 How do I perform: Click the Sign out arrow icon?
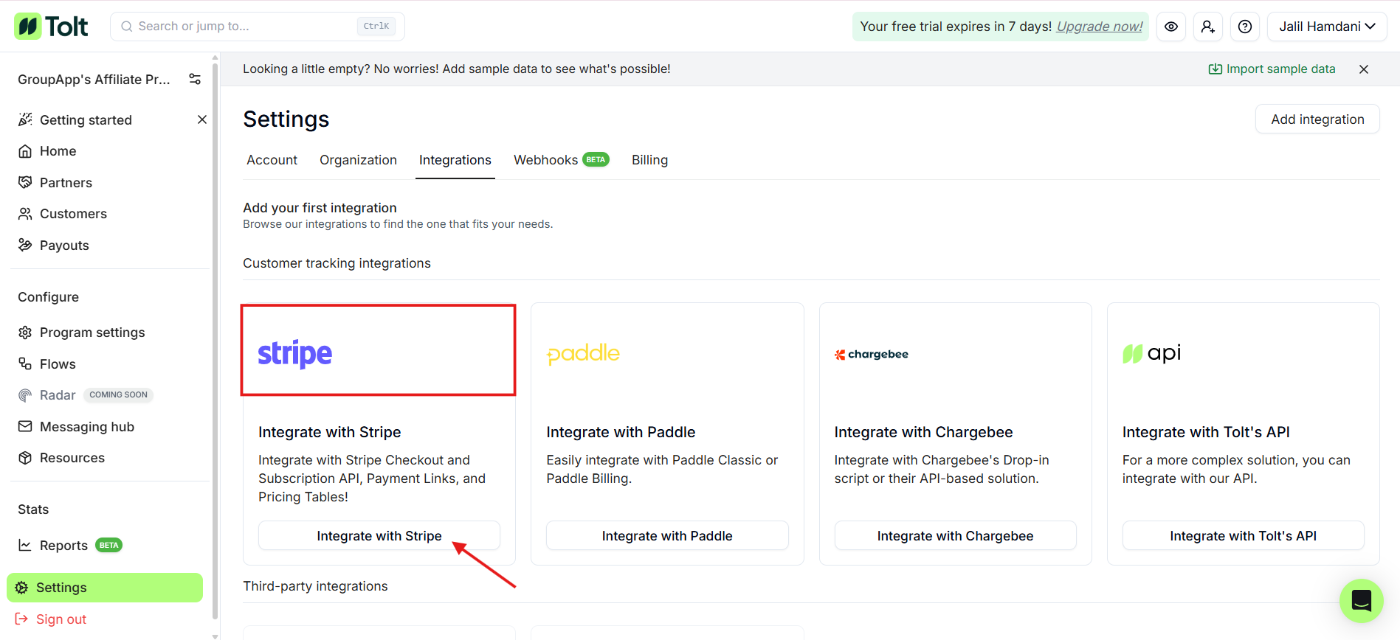click(21, 619)
